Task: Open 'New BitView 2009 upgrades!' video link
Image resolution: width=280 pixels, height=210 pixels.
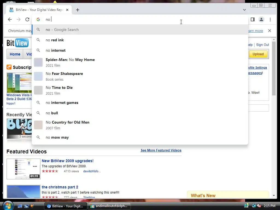Action: [68, 161]
